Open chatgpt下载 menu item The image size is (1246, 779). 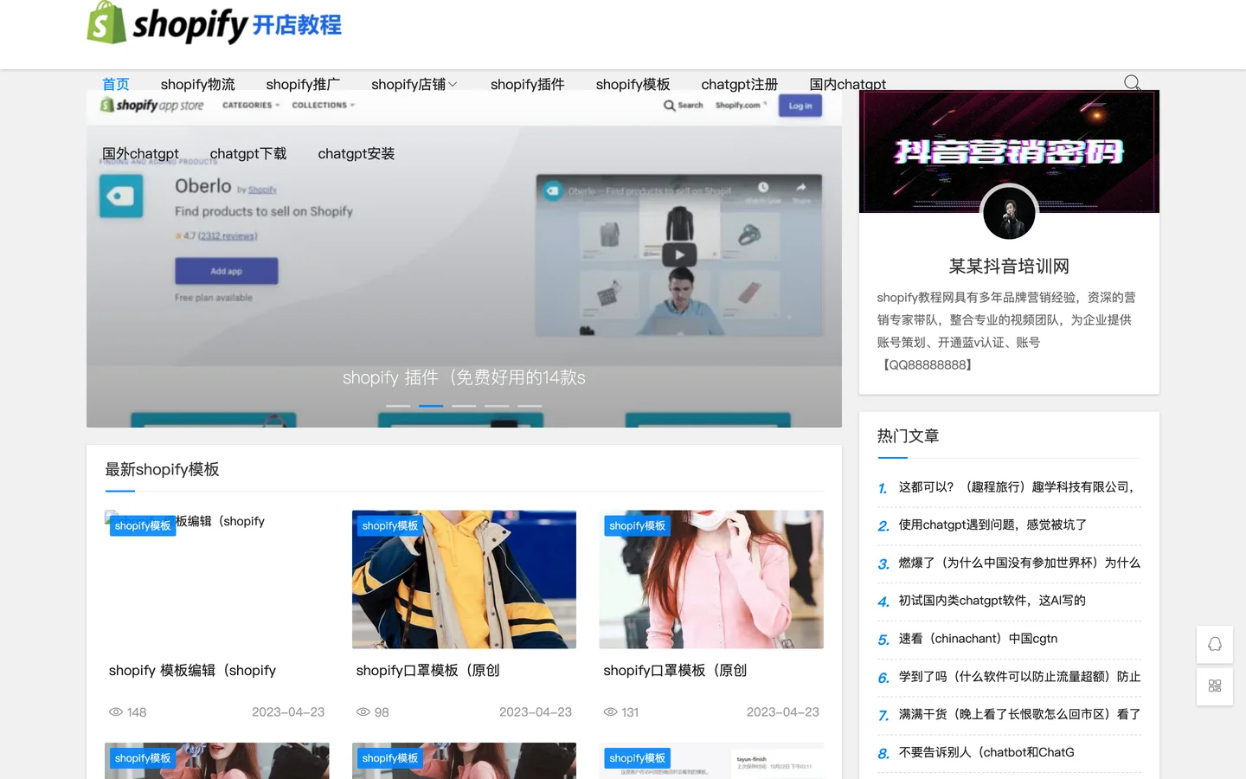pos(248,153)
